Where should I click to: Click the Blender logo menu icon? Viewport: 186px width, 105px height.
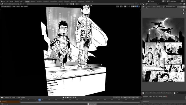2,1
